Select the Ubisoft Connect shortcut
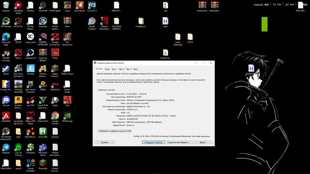 coord(92,21)
